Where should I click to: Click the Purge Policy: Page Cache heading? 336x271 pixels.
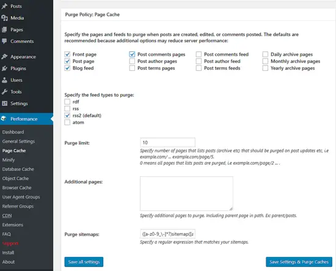coord(92,15)
